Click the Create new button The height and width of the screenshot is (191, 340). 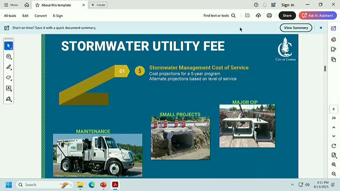click(x=98, y=5)
